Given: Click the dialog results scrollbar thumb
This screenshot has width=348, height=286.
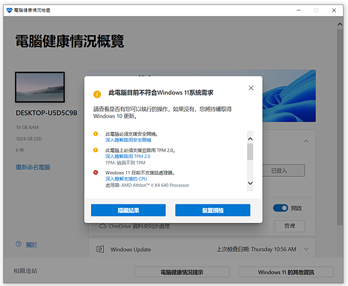Looking at the screenshot, I should pos(250,152).
